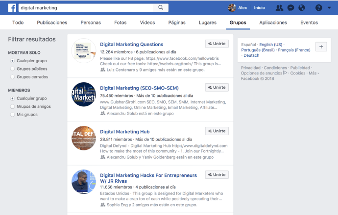This screenshot has height=215, width=338.
Task: Switch to the Videos tab
Action: [x=147, y=23]
